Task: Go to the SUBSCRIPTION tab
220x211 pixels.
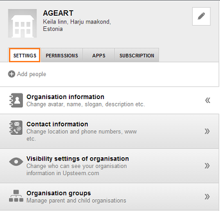Action: point(137,55)
